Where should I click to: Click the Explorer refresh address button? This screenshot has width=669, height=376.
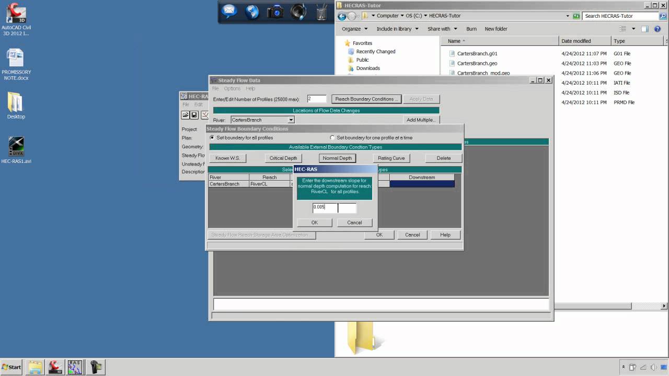576,16
